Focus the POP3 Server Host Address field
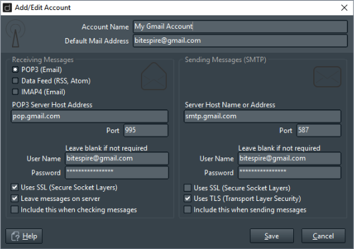The image size is (354, 249). (90, 116)
